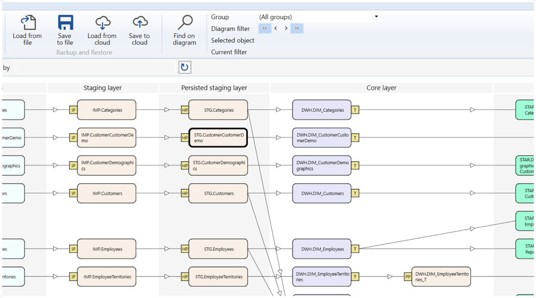Click the Core layer column header
The height and width of the screenshot is (298, 536).
coord(382,87)
